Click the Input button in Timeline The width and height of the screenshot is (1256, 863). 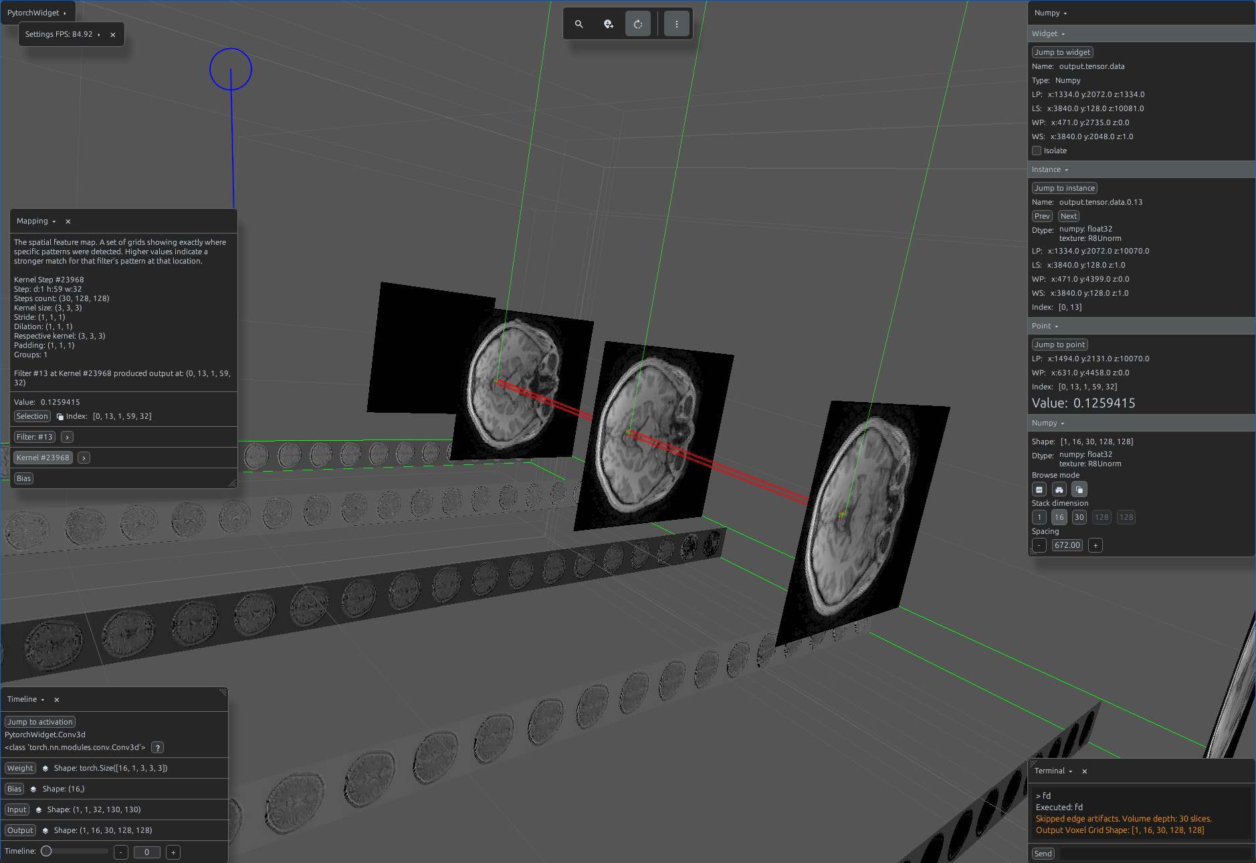[17, 810]
